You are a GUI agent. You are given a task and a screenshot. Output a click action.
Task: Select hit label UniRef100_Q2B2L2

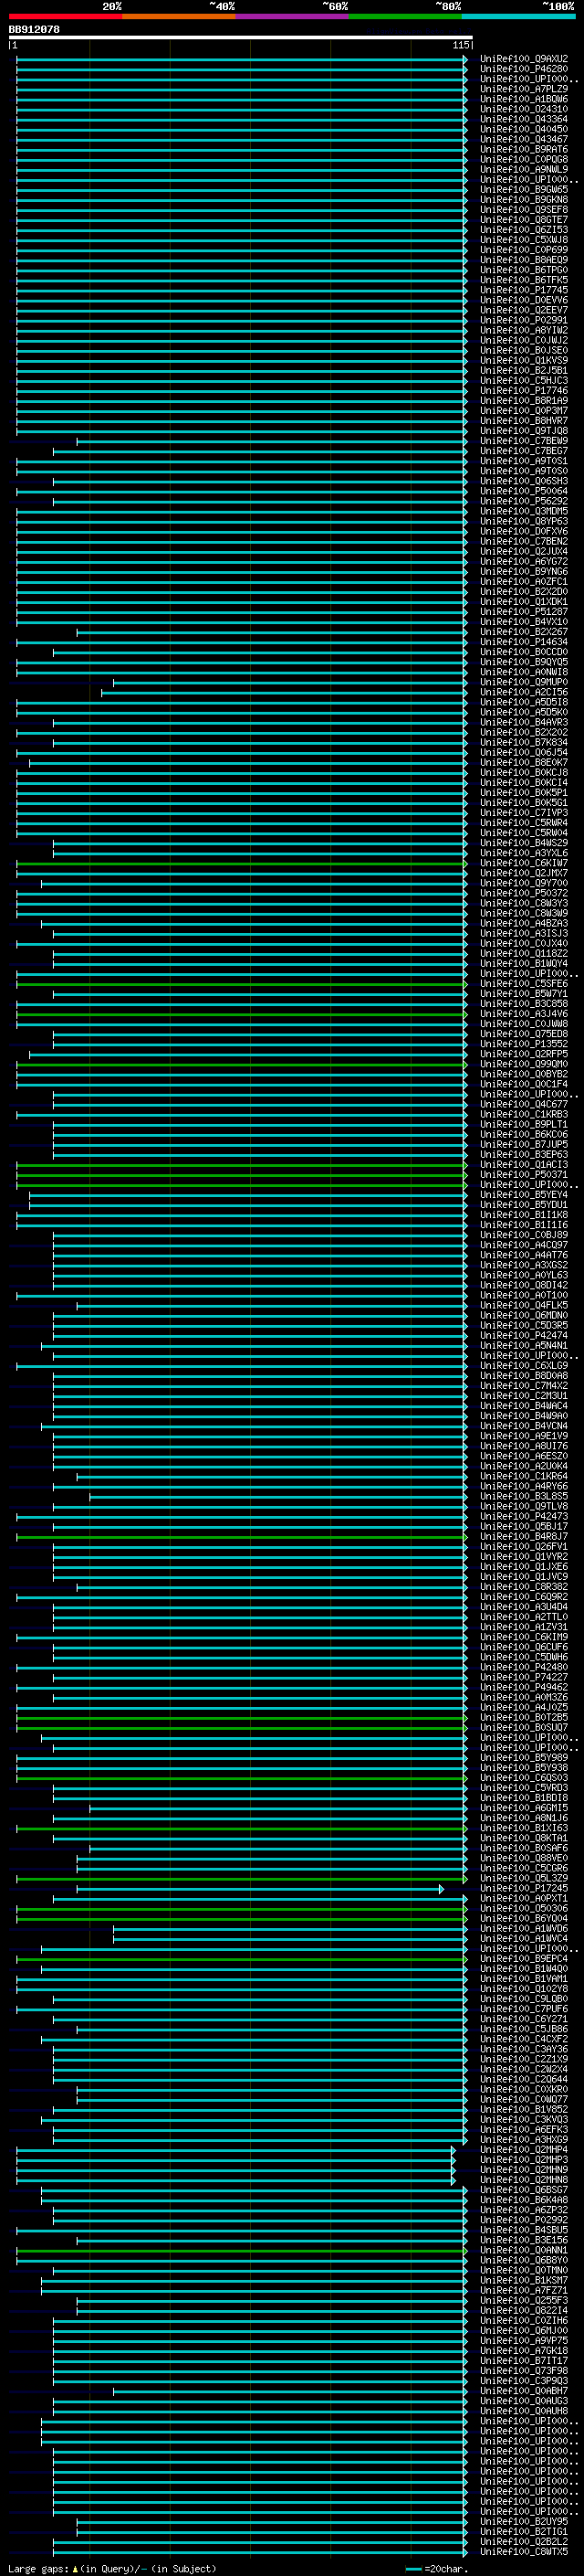pyautogui.click(x=524, y=2542)
